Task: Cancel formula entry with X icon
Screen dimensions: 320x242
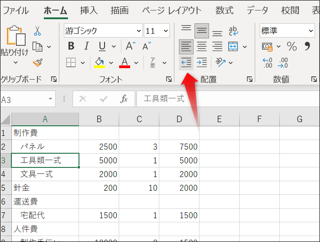Action: coord(83,99)
